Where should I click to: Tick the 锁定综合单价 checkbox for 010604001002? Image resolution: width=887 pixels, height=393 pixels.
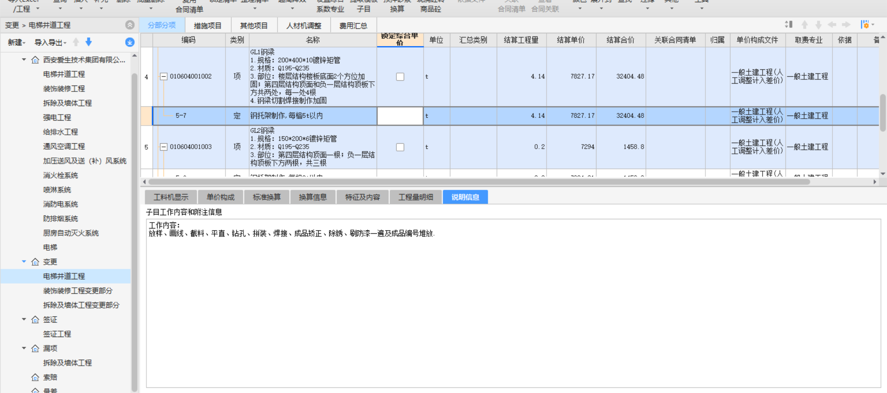[x=400, y=77]
